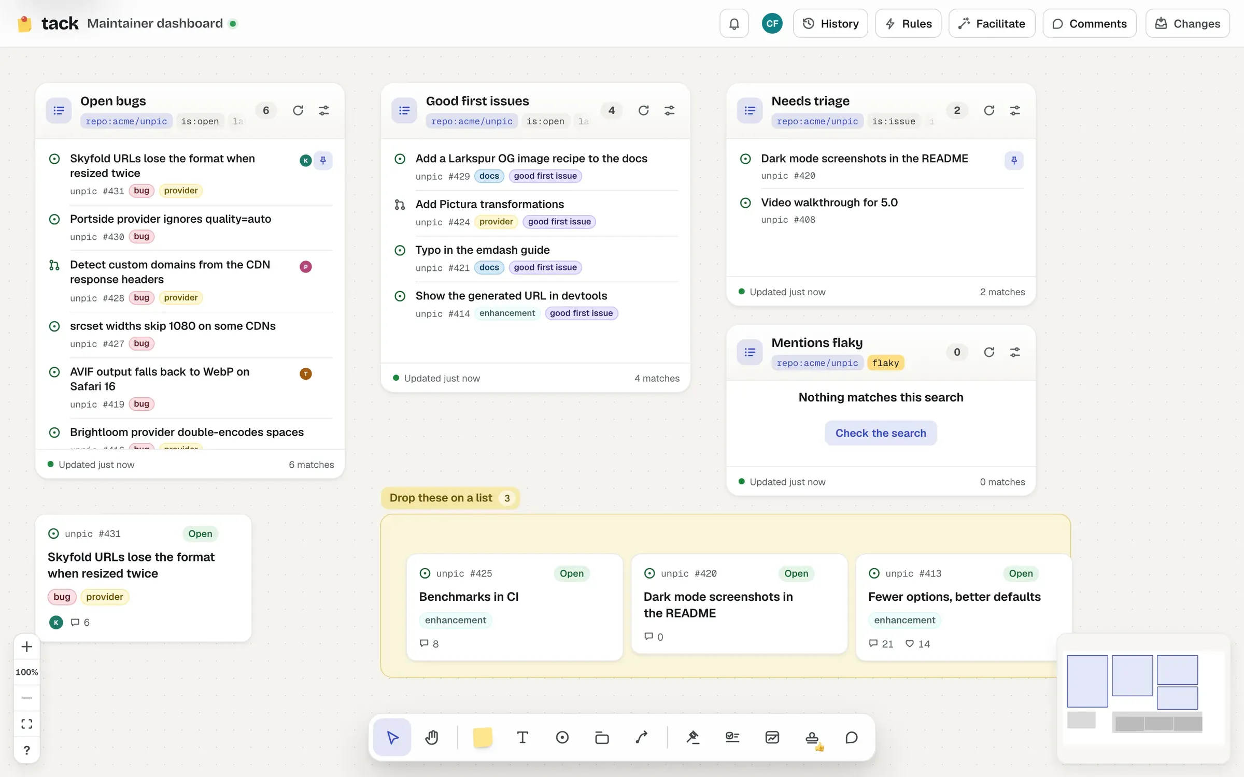Select the comment bubble tool in toolbar
This screenshot has height=777, width=1244.
(x=852, y=737)
